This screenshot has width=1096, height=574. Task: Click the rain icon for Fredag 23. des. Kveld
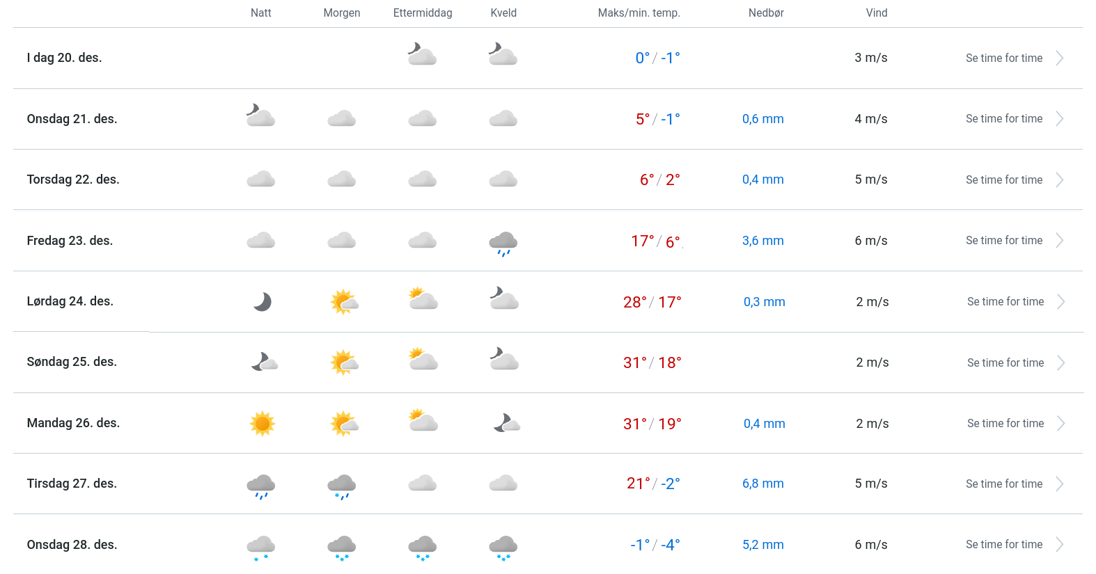coord(503,243)
